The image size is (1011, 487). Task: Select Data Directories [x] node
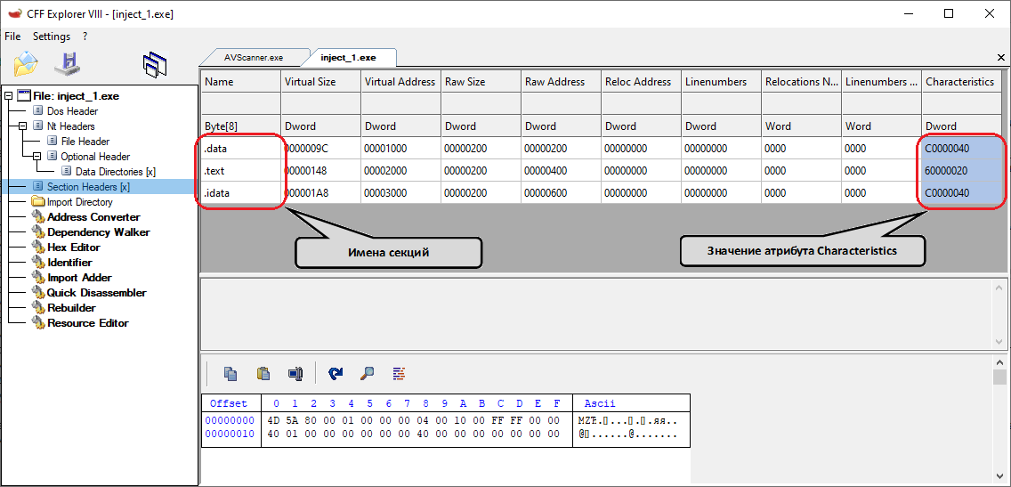(x=115, y=172)
